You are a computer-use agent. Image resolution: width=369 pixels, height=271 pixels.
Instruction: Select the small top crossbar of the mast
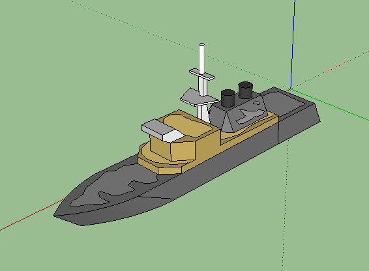[201, 74]
